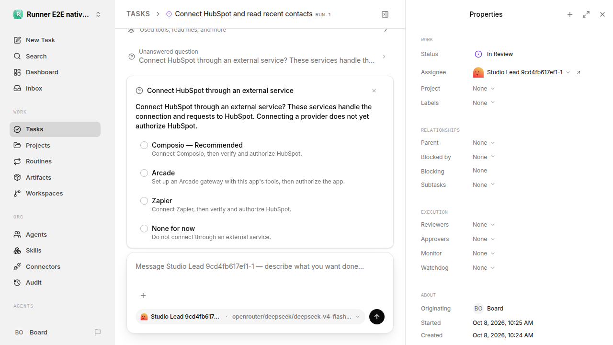This screenshot has height=345, width=613.
Task: Open the Skills page
Action: [55, 251]
